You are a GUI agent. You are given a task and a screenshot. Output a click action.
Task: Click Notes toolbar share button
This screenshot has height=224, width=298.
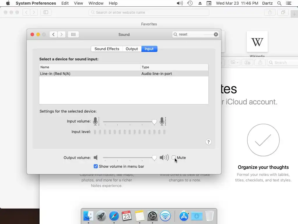click(x=260, y=62)
